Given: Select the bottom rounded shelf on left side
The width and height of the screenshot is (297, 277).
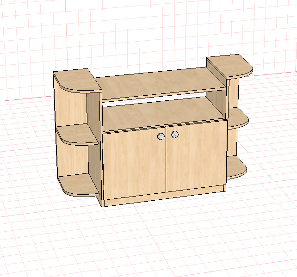Looking at the screenshot, I should point(78,185).
